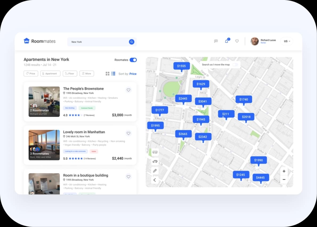Open the US region dropdown
This screenshot has height=227, width=317.
287,41
